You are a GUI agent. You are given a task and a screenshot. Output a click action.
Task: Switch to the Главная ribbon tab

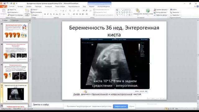12,6
